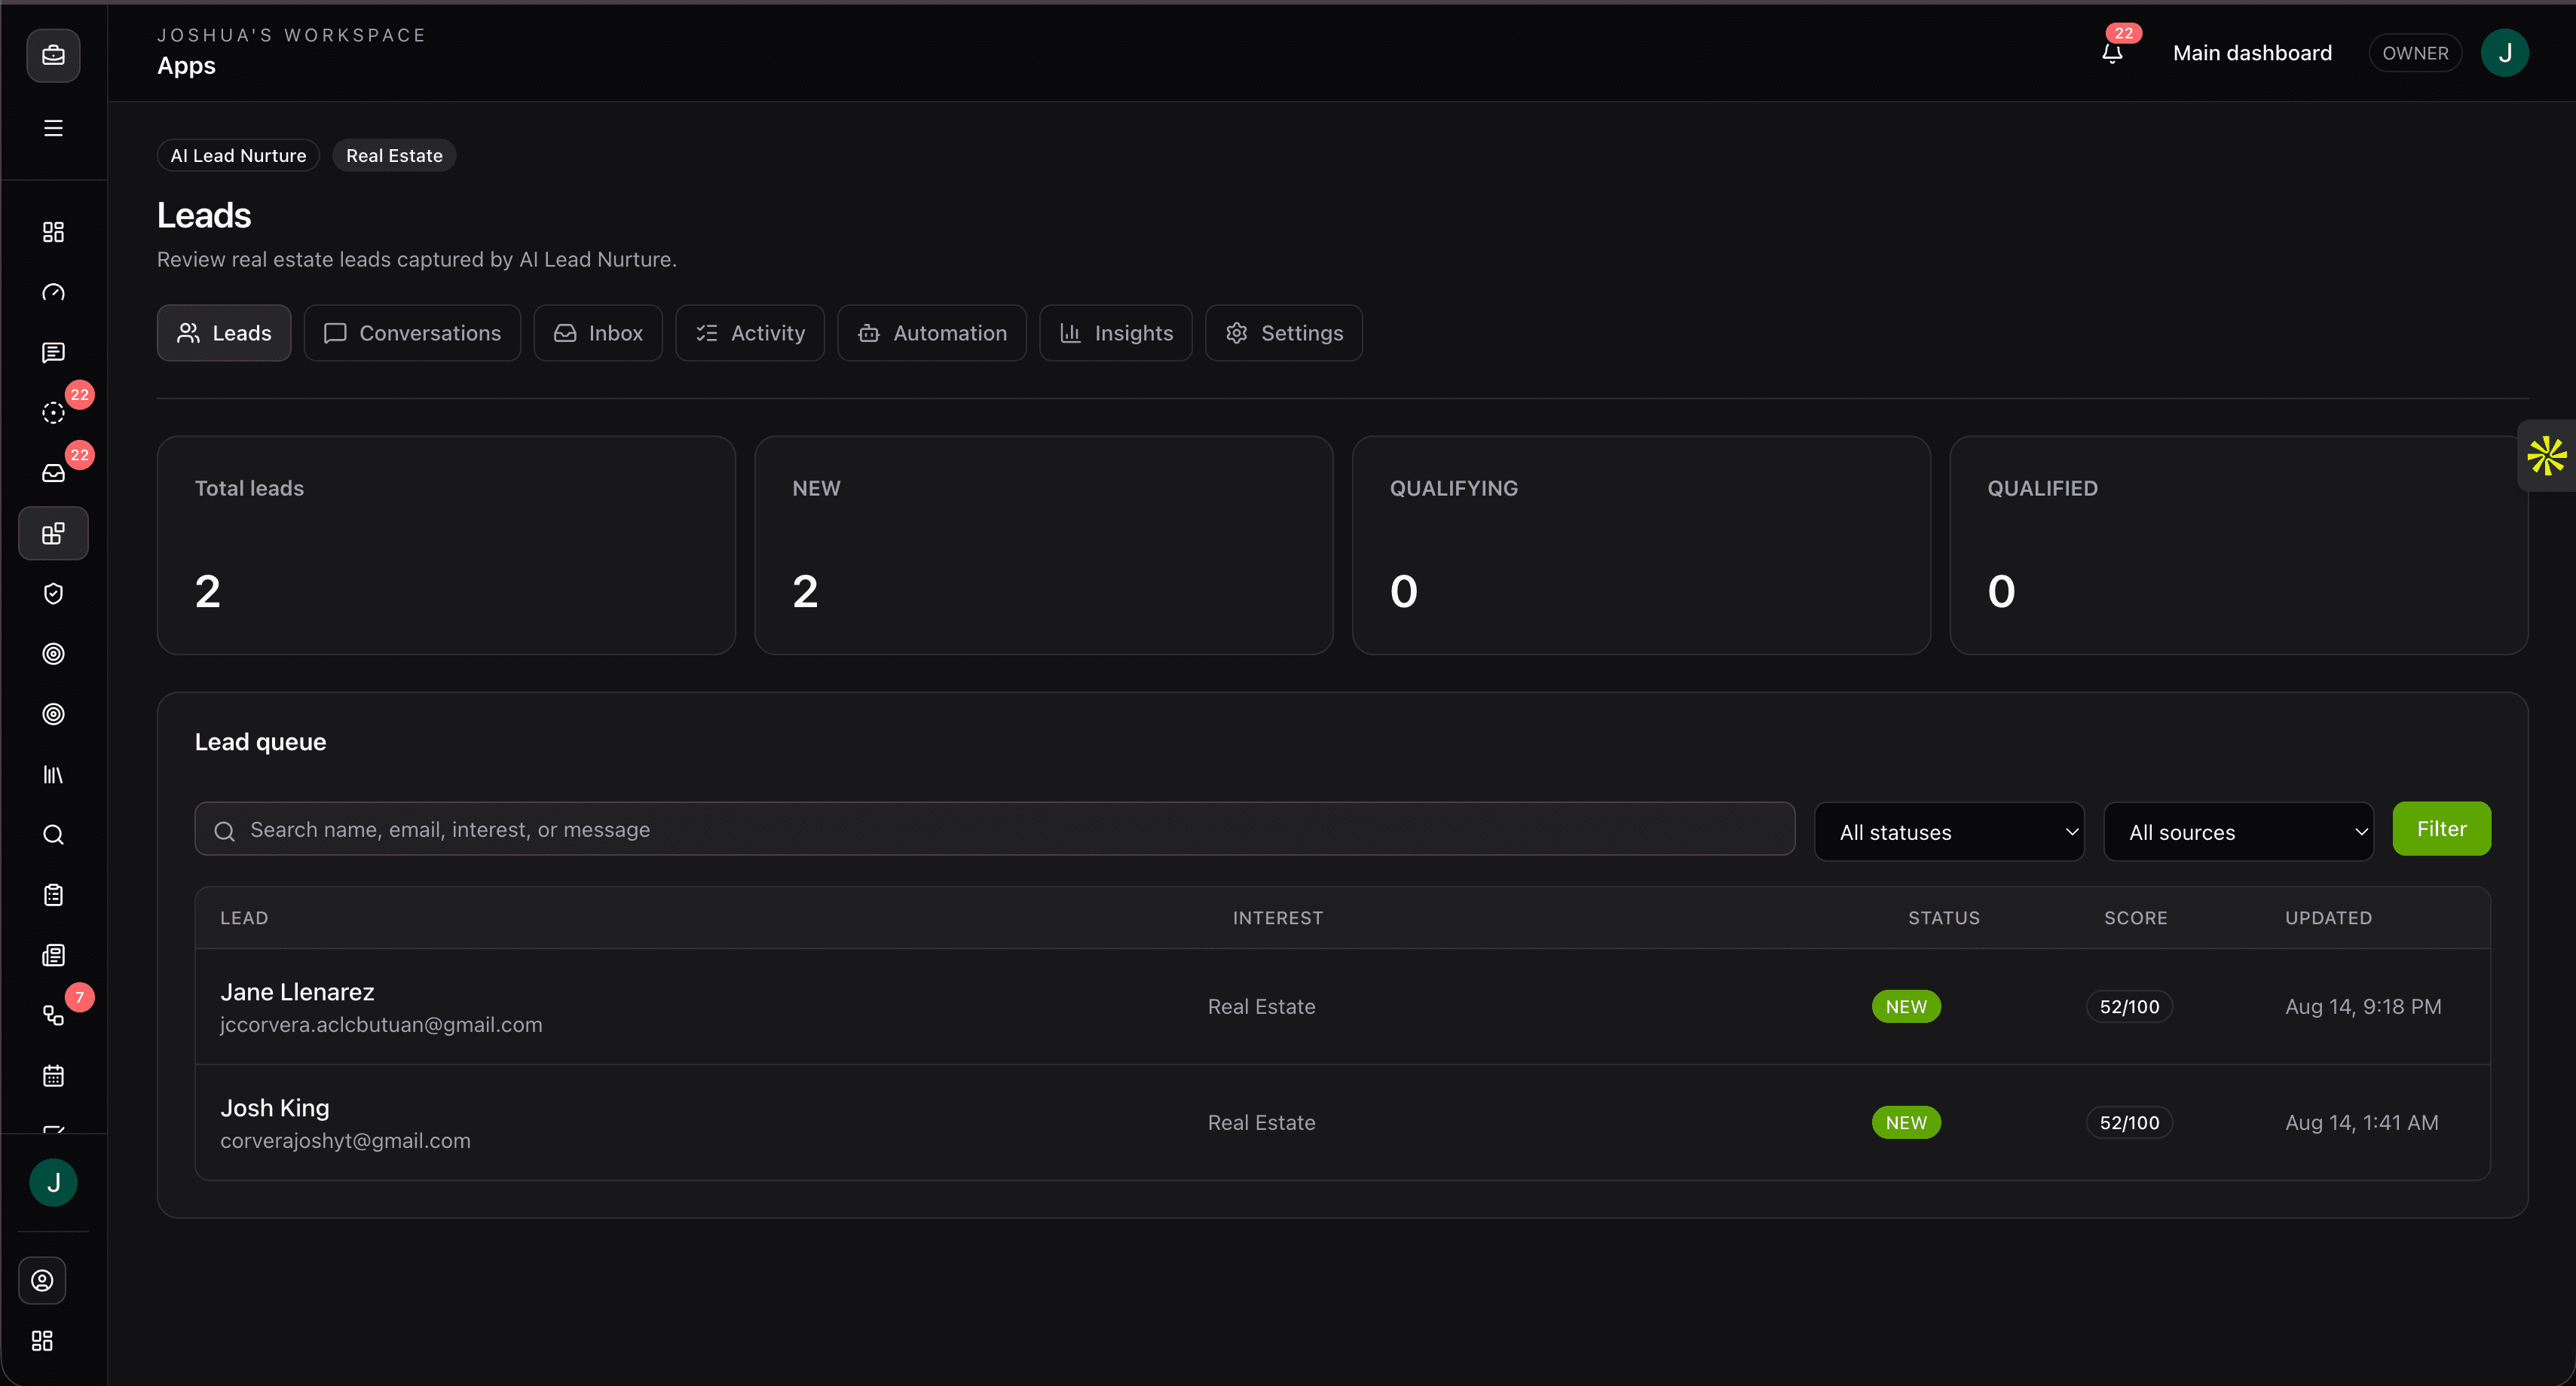The height and width of the screenshot is (1386, 2576).
Task: Open the newspaper icon in sidebar
Action: coord(53,955)
